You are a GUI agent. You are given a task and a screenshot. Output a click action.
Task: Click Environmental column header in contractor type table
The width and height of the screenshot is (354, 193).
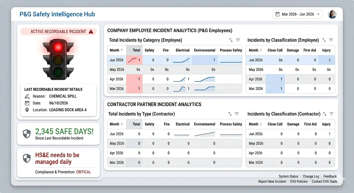(x=205, y=124)
